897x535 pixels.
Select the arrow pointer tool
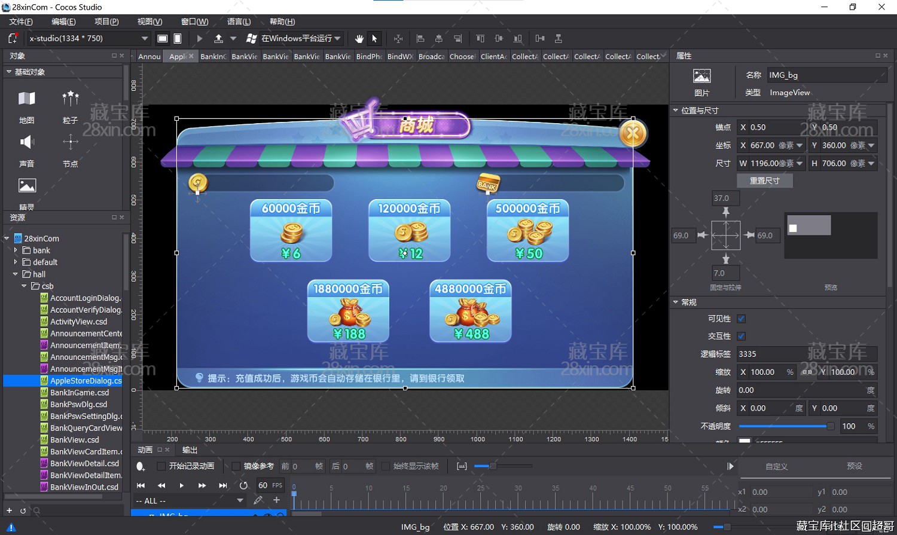[374, 39]
